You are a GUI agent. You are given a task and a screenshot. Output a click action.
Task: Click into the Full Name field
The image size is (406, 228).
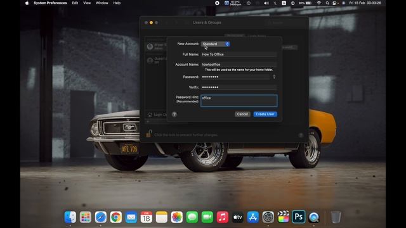point(239,54)
